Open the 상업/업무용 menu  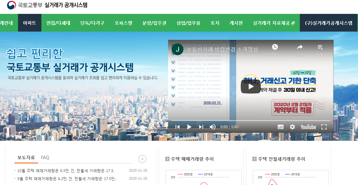188,23
